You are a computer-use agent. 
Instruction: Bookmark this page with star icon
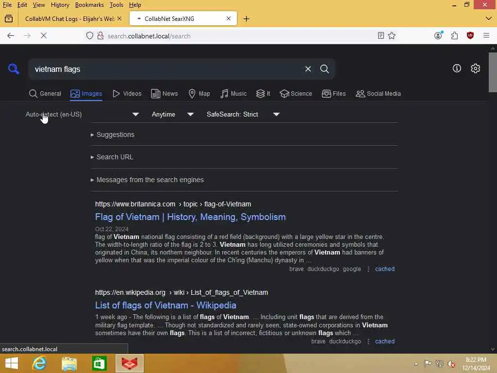click(392, 35)
